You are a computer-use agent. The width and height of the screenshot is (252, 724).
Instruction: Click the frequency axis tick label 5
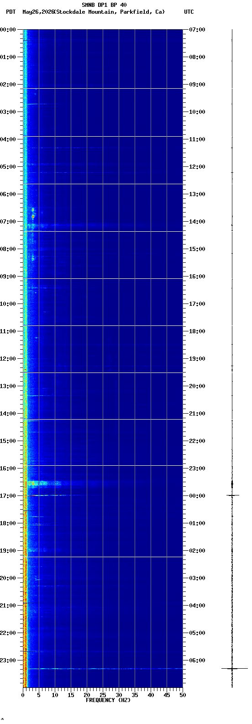39,695
